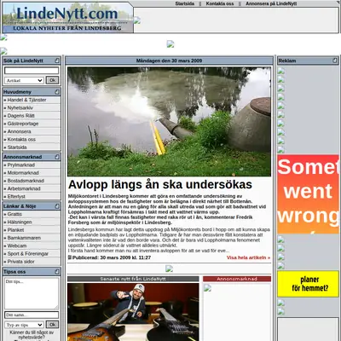Click the 'Something went wrong' ad banner
The image size is (341, 341).
[309, 194]
